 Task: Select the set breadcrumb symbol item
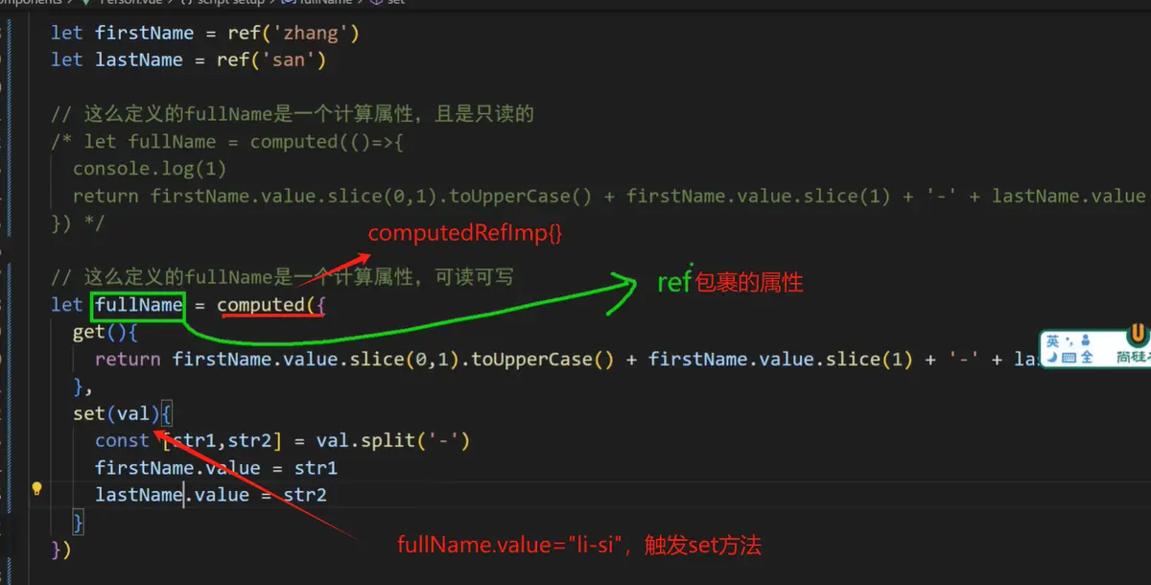click(388, 2)
